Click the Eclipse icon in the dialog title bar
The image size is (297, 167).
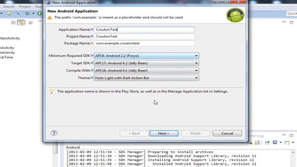(x=48, y=2)
